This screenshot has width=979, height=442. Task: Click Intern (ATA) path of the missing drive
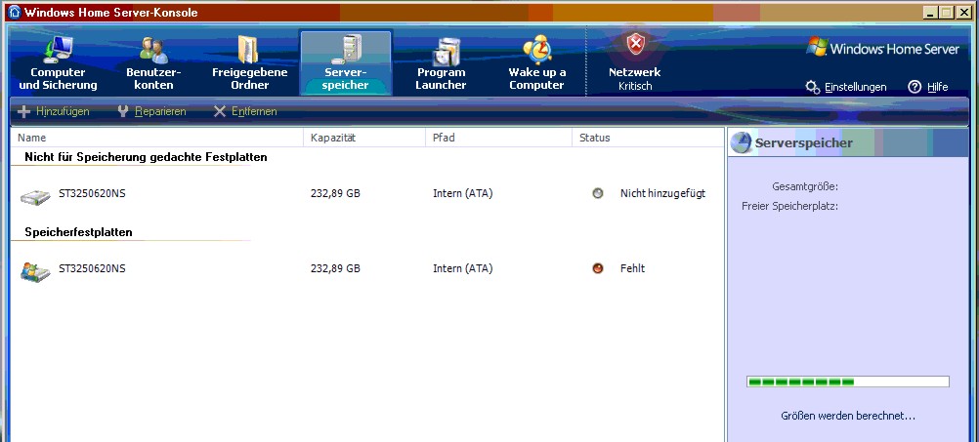click(x=463, y=268)
